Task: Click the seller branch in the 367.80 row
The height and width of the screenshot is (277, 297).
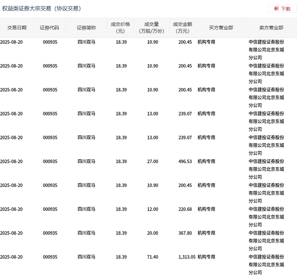Action: [266, 241]
